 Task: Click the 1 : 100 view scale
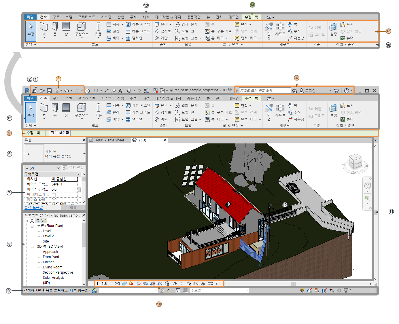pyautogui.click(x=102, y=284)
